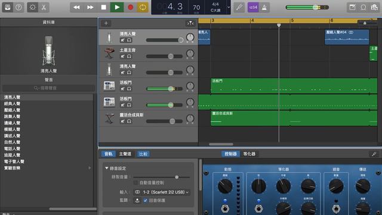Stop playback with the square stop button
This screenshot has height=215, width=382.
103,7
